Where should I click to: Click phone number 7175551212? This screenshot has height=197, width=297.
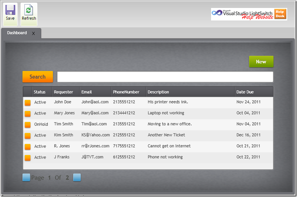tap(124, 146)
